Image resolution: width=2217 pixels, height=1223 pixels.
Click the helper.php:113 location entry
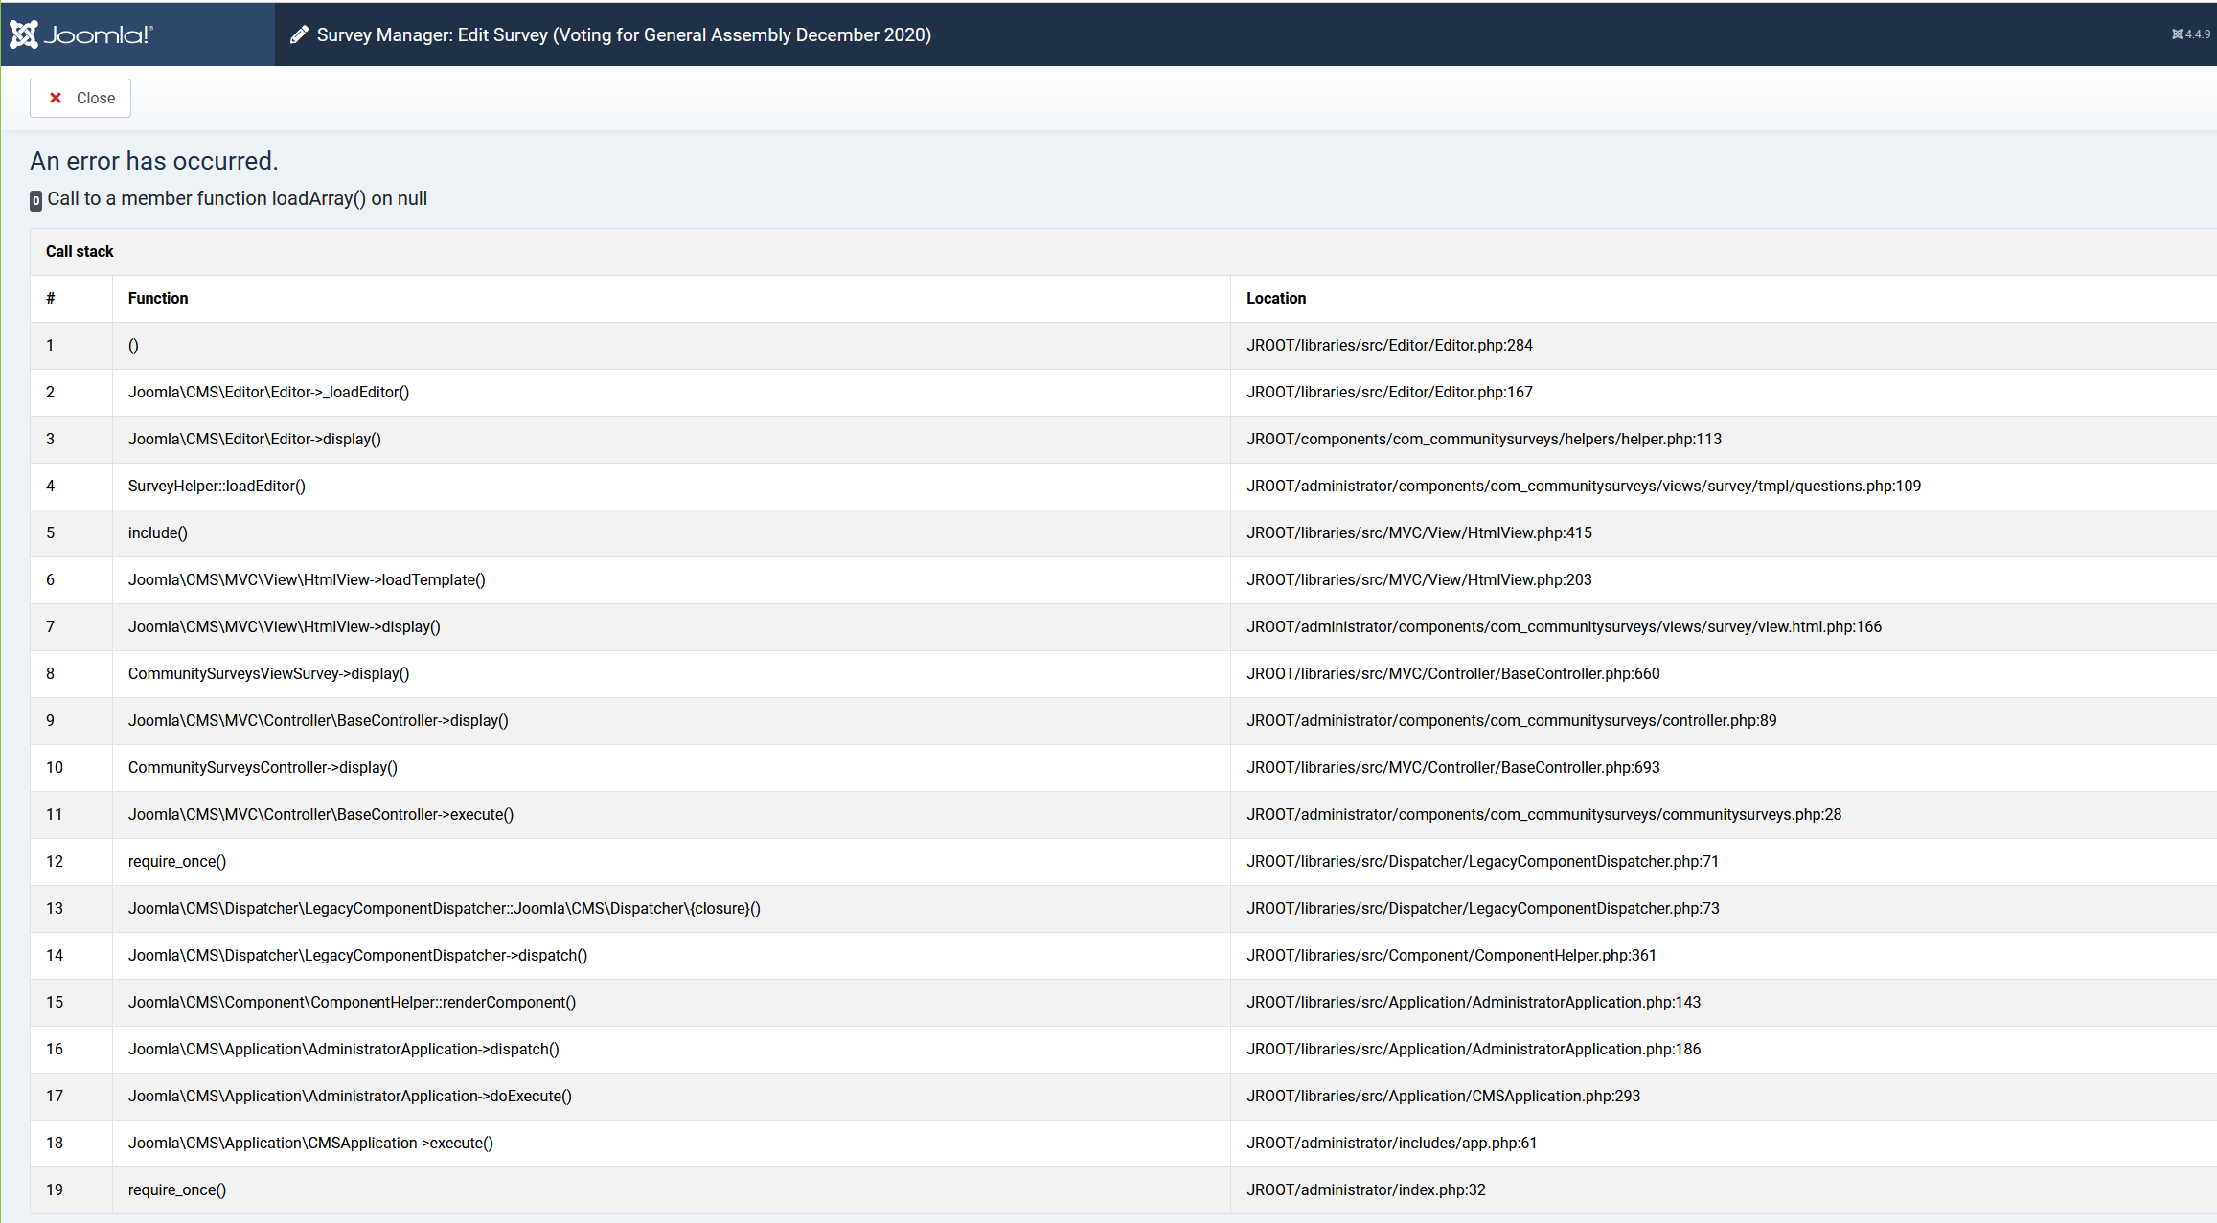pos(1483,439)
